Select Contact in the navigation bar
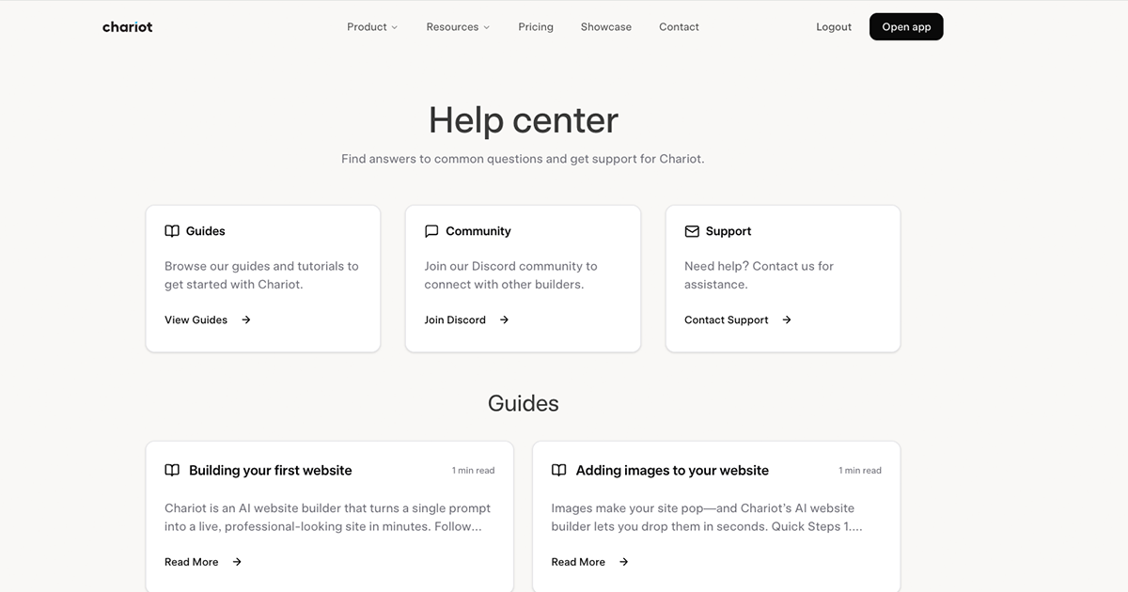The height and width of the screenshot is (592, 1128). click(679, 26)
